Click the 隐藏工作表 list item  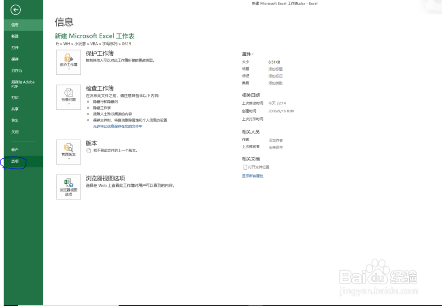click(x=102, y=108)
